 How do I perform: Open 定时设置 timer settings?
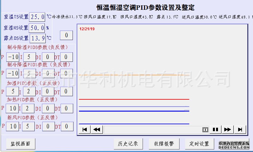pos(199,144)
